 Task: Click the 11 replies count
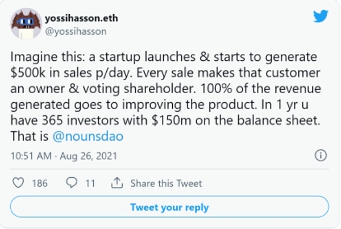pos(90,182)
